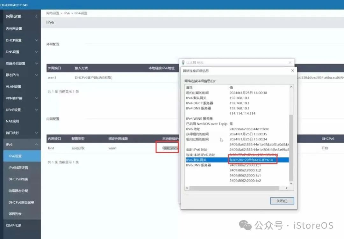The width and height of the screenshot is (344, 239).
Task: Select the IPv4 DHCP 服务器 row
Action: click(237, 103)
